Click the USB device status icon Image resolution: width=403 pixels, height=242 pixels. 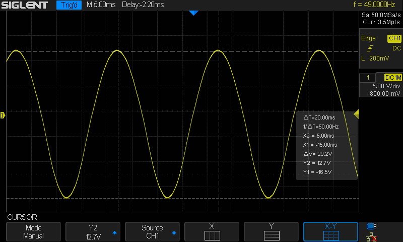tap(372, 226)
